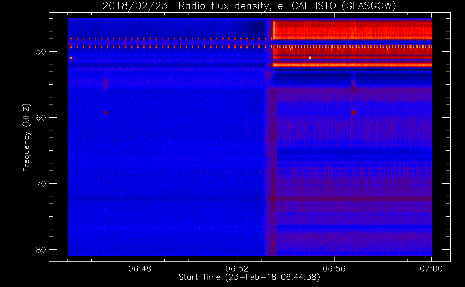Click the 07:00 time tick label
The width and height of the screenshot is (465, 287).
[x=431, y=269]
